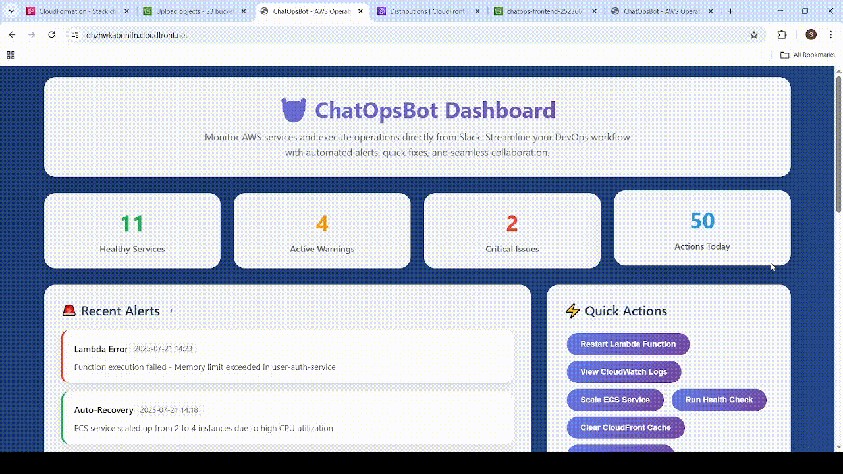Click the profile avatar in the browser toolbar

point(811,34)
